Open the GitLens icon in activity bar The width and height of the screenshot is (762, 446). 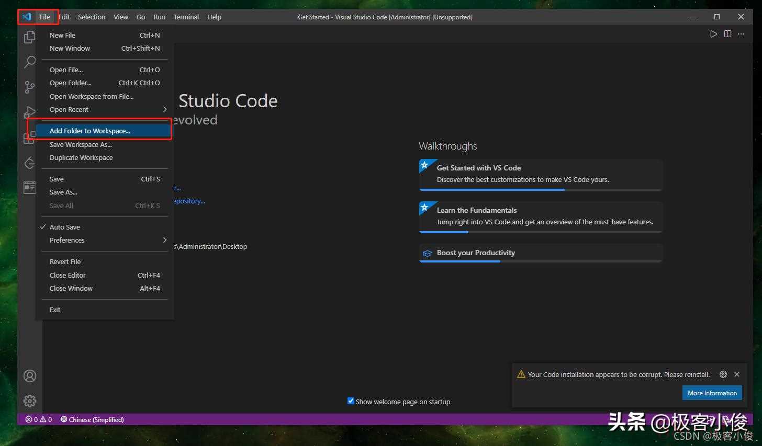pyautogui.click(x=30, y=163)
